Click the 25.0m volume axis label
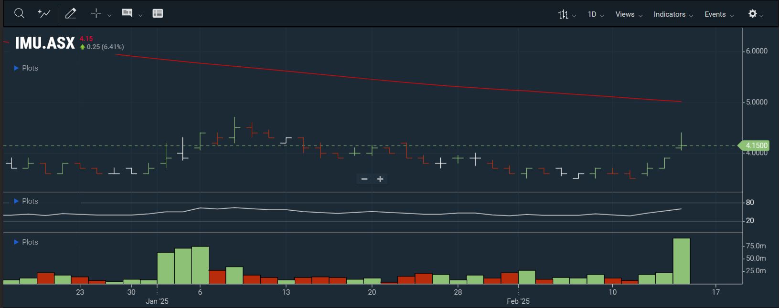The image size is (779, 308). pos(756,271)
